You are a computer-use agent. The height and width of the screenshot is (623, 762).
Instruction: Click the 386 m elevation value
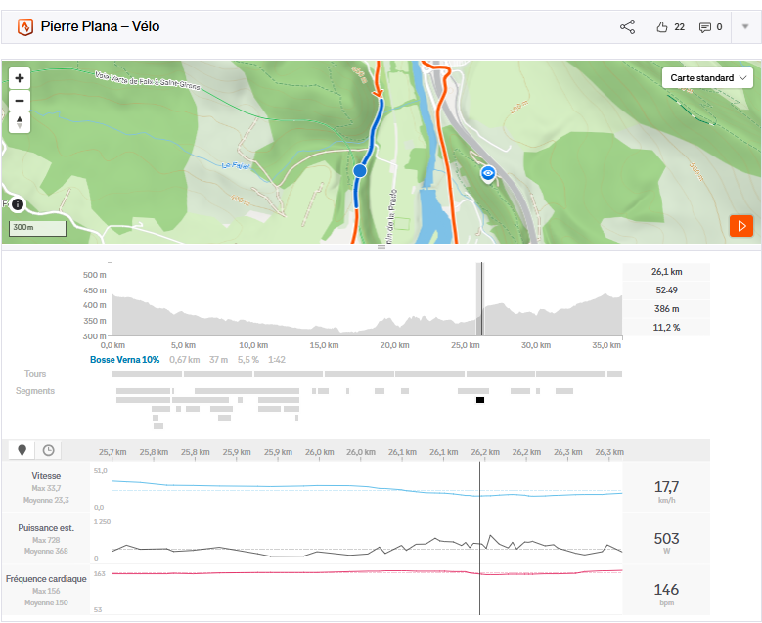(x=667, y=309)
